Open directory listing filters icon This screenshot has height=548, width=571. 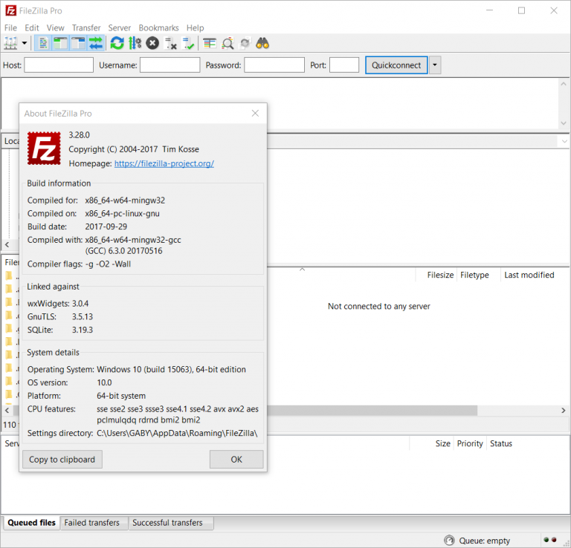[210, 43]
